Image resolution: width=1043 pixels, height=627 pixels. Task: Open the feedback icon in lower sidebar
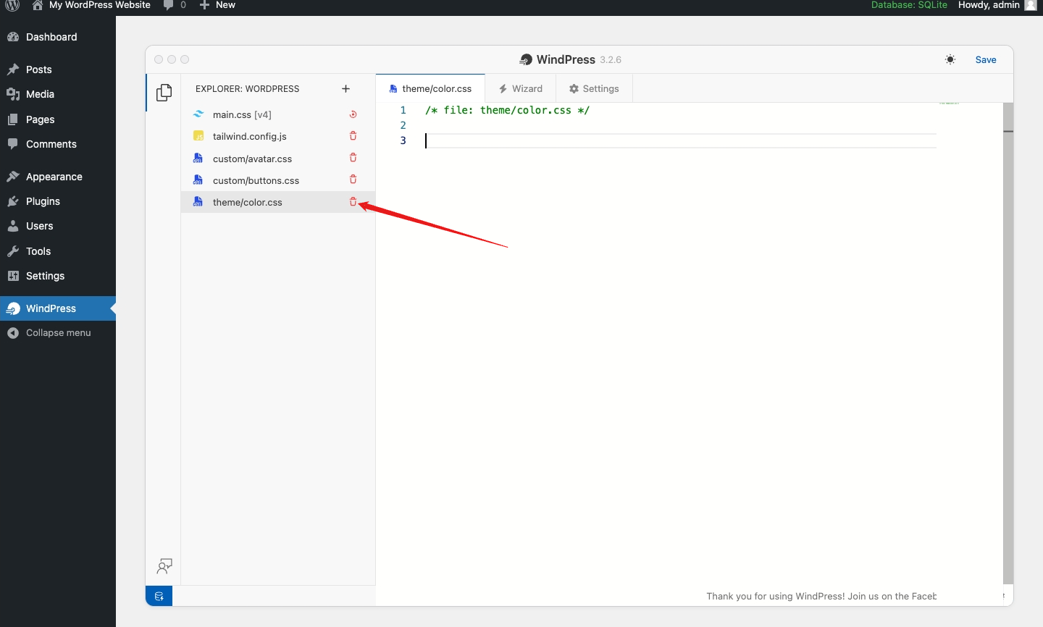point(164,566)
